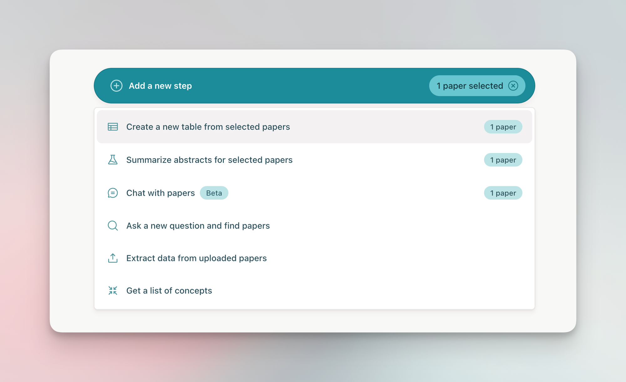Viewport: 626px width, 382px height.
Task: Click the summarize abstracts flask icon
Action: pyautogui.click(x=112, y=160)
